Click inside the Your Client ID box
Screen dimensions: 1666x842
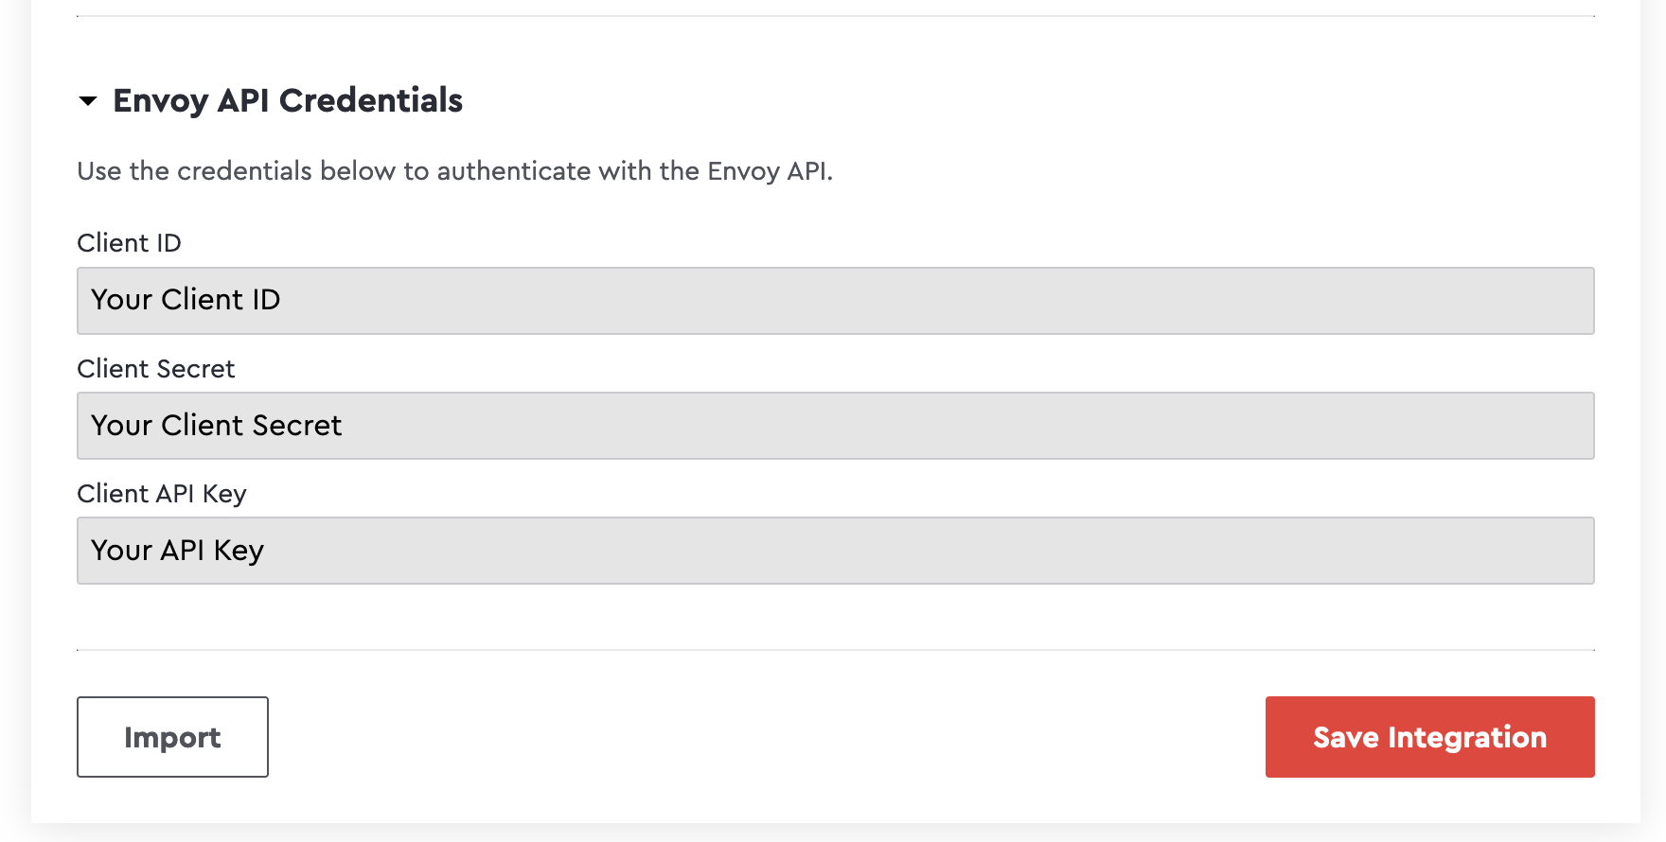pos(833,301)
